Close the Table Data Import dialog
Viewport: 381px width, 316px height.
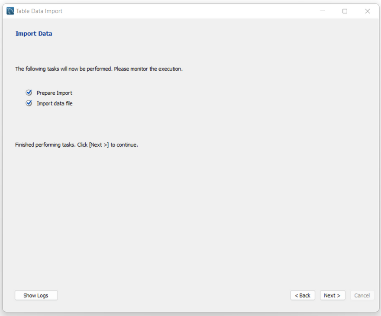point(367,11)
